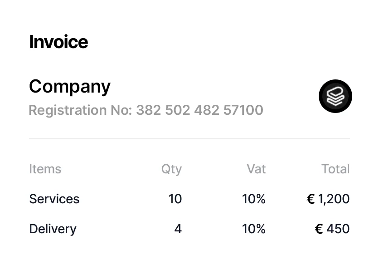The width and height of the screenshot is (379, 265).
Task: Click the Services VAT percentage
Action: pyautogui.click(x=254, y=199)
